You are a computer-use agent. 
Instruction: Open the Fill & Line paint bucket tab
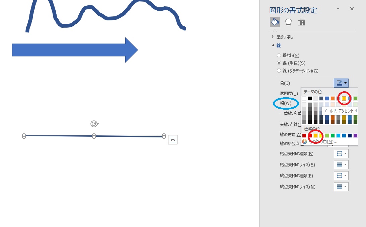tap(275, 22)
